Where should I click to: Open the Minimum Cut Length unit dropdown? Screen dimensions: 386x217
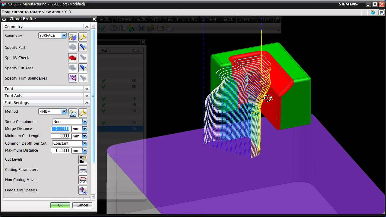point(84,136)
